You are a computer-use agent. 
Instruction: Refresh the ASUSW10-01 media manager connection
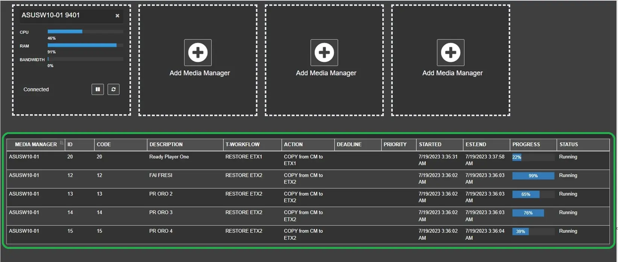[114, 89]
